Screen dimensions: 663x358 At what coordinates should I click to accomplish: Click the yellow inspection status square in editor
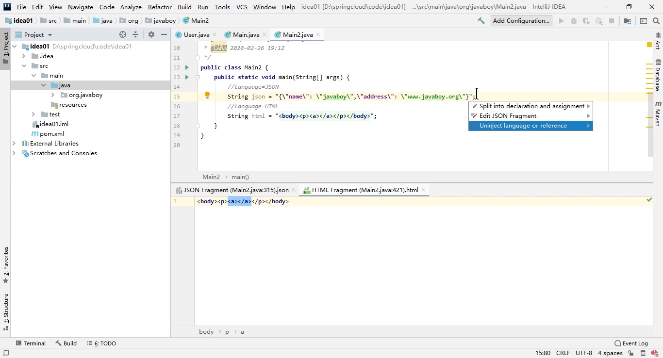coord(649,45)
